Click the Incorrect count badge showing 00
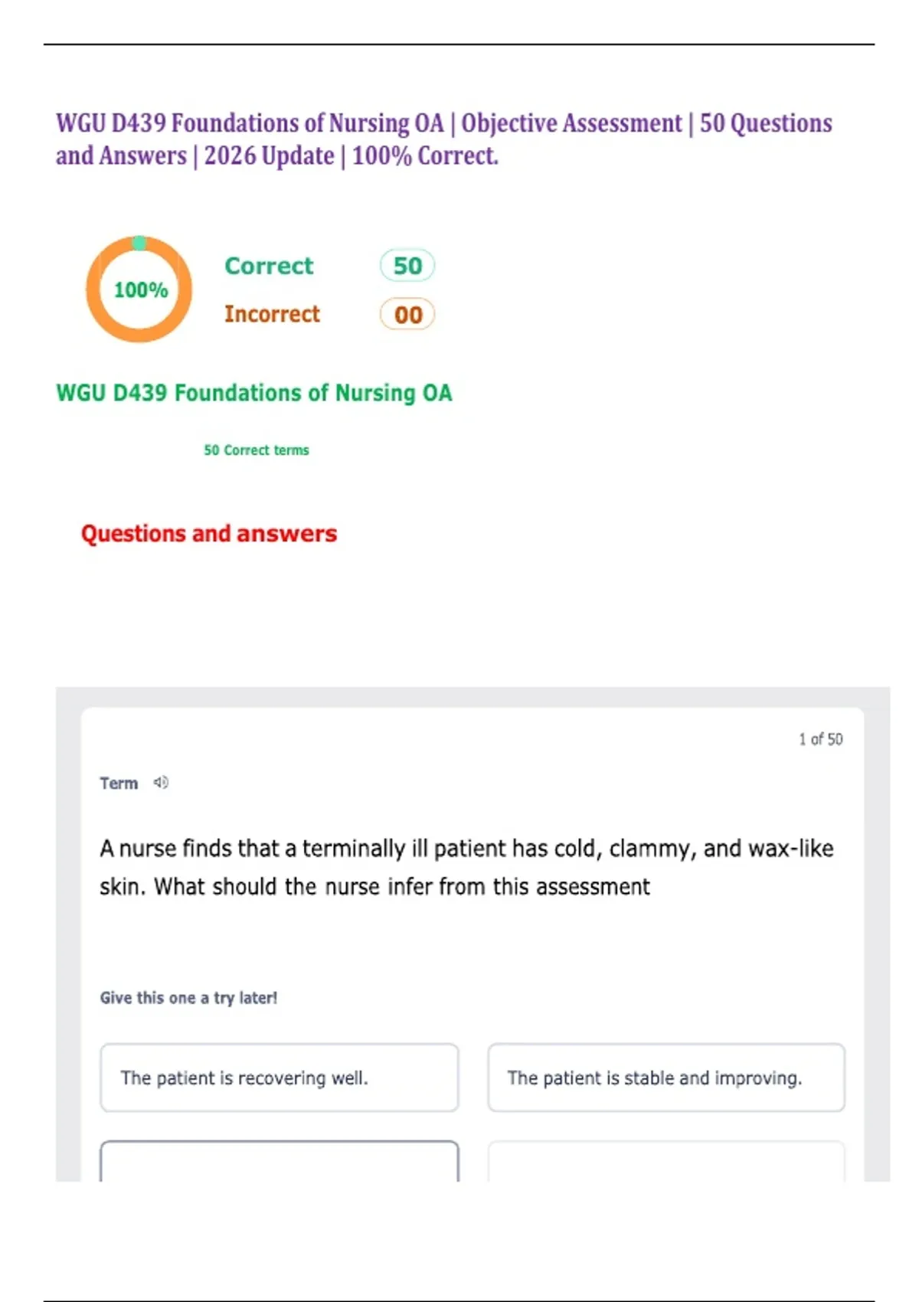Viewport: 919px width, 1302px height. click(407, 315)
